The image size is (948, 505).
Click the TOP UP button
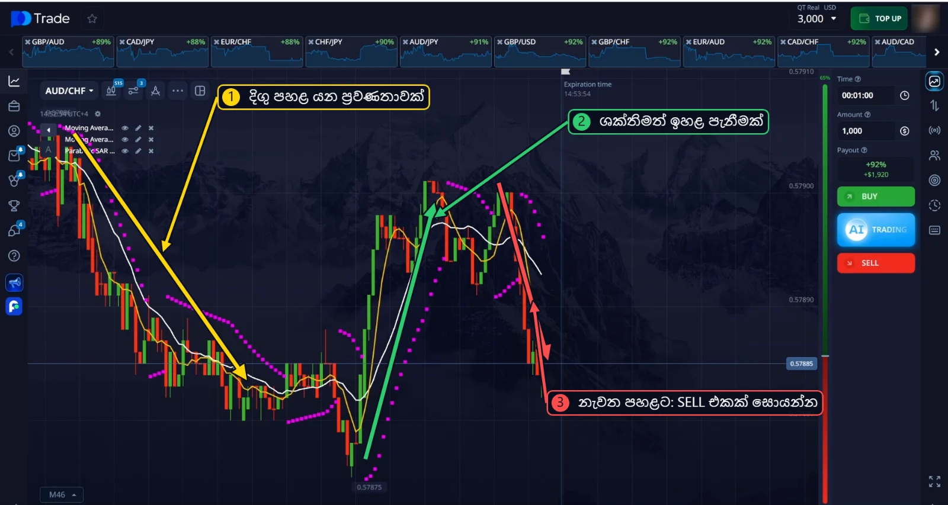(879, 18)
